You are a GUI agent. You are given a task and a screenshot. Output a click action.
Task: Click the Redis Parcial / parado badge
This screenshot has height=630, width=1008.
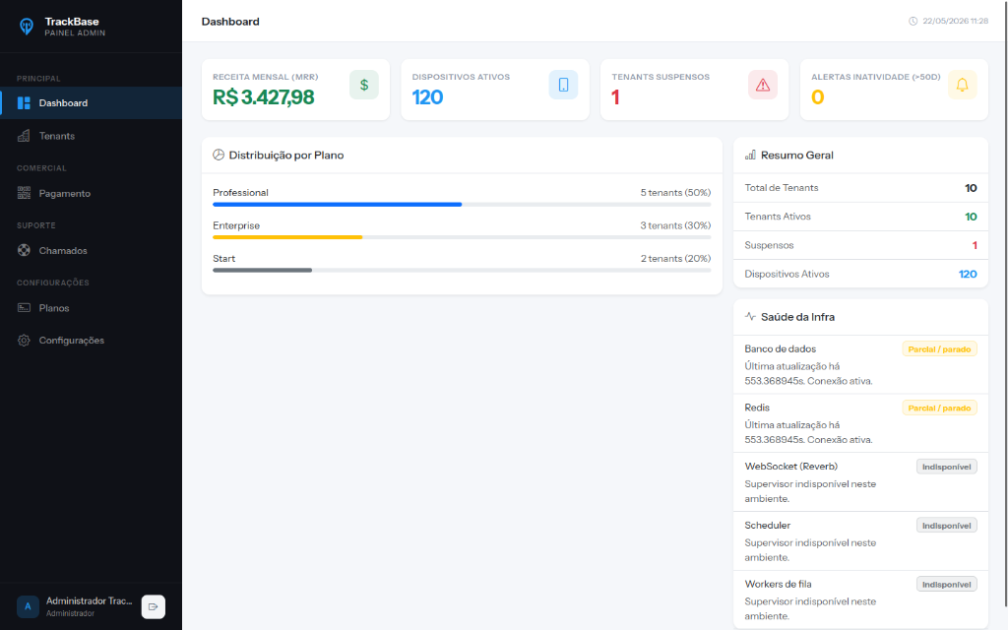point(939,408)
